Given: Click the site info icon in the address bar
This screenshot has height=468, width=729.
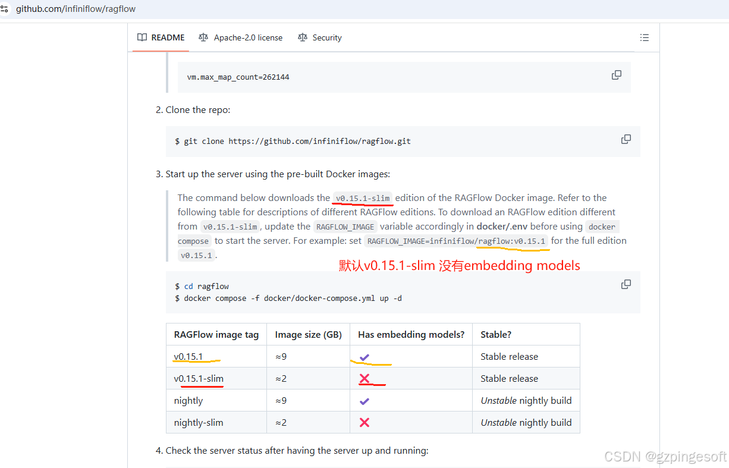Looking at the screenshot, I should [4, 9].
